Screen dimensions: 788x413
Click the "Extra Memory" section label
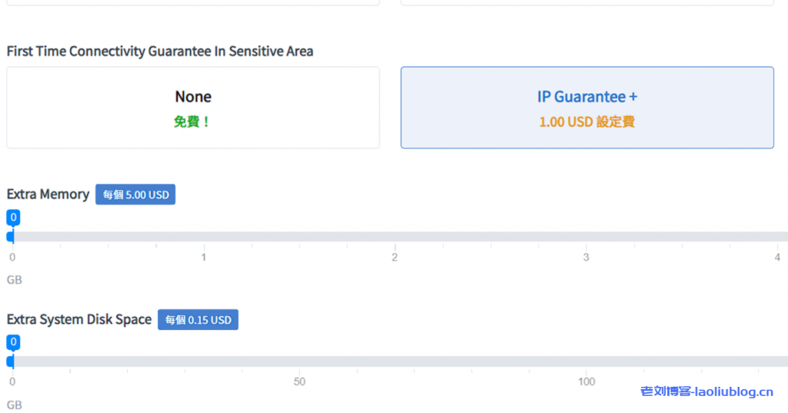tap(48, 195)
